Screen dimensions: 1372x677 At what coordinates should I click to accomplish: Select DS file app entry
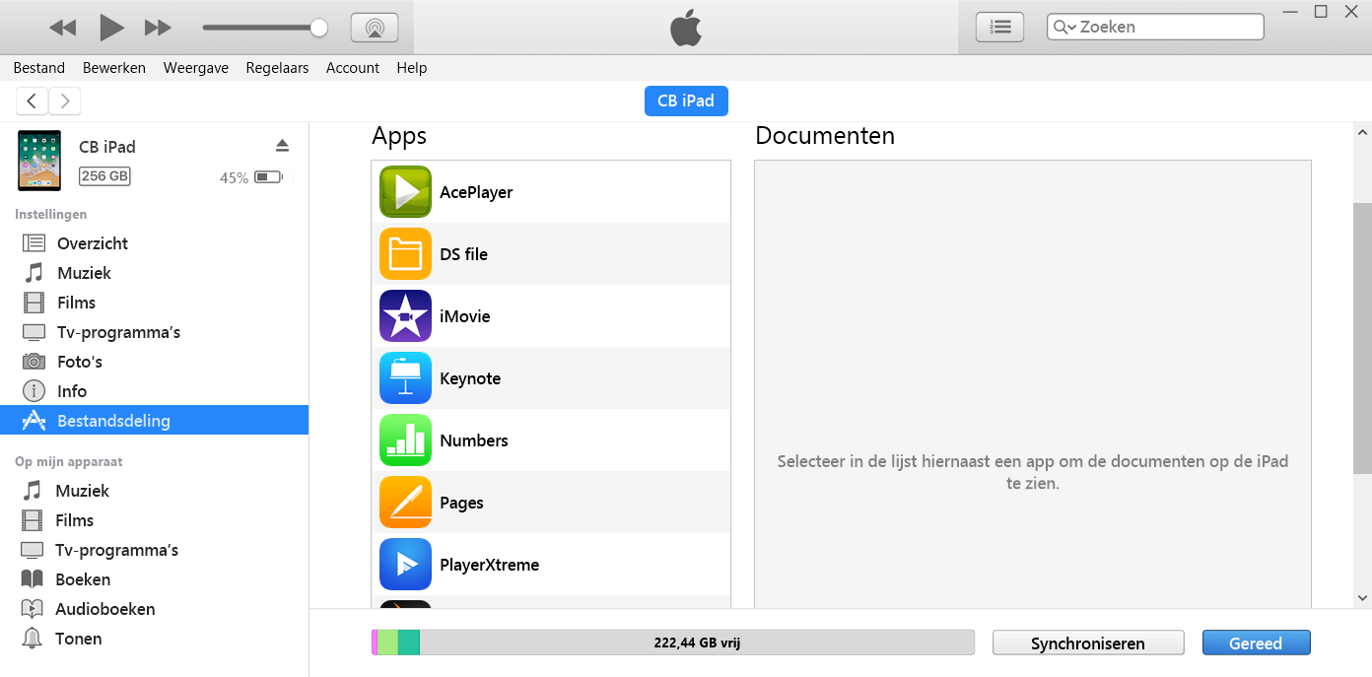pyautogui.click(x=463, y=254)
